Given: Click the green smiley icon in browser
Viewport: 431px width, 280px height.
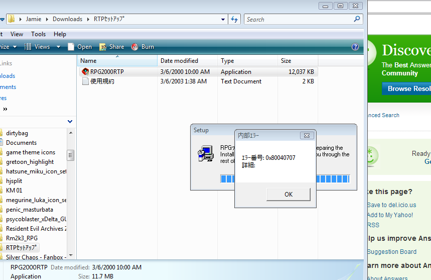Looking at the screenshot, I should pos(372,156).
